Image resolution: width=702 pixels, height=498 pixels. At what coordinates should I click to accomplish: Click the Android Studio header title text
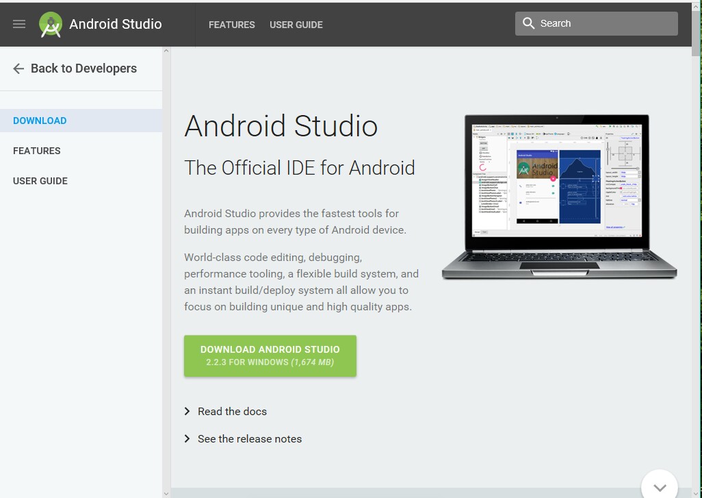coord(116,24)
